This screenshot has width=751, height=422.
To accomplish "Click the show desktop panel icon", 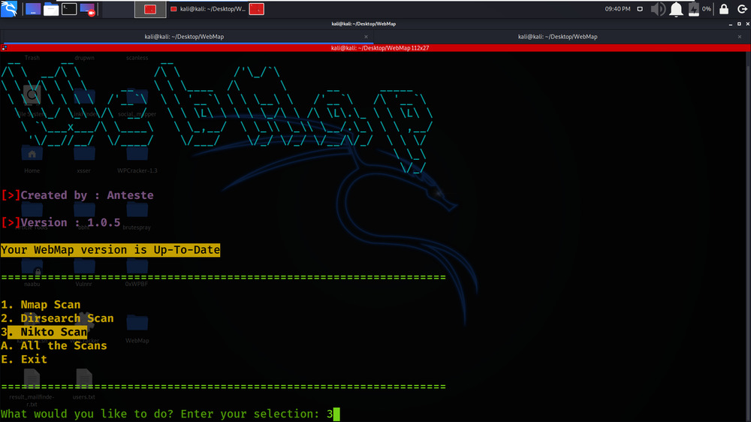I will (33, 9).
